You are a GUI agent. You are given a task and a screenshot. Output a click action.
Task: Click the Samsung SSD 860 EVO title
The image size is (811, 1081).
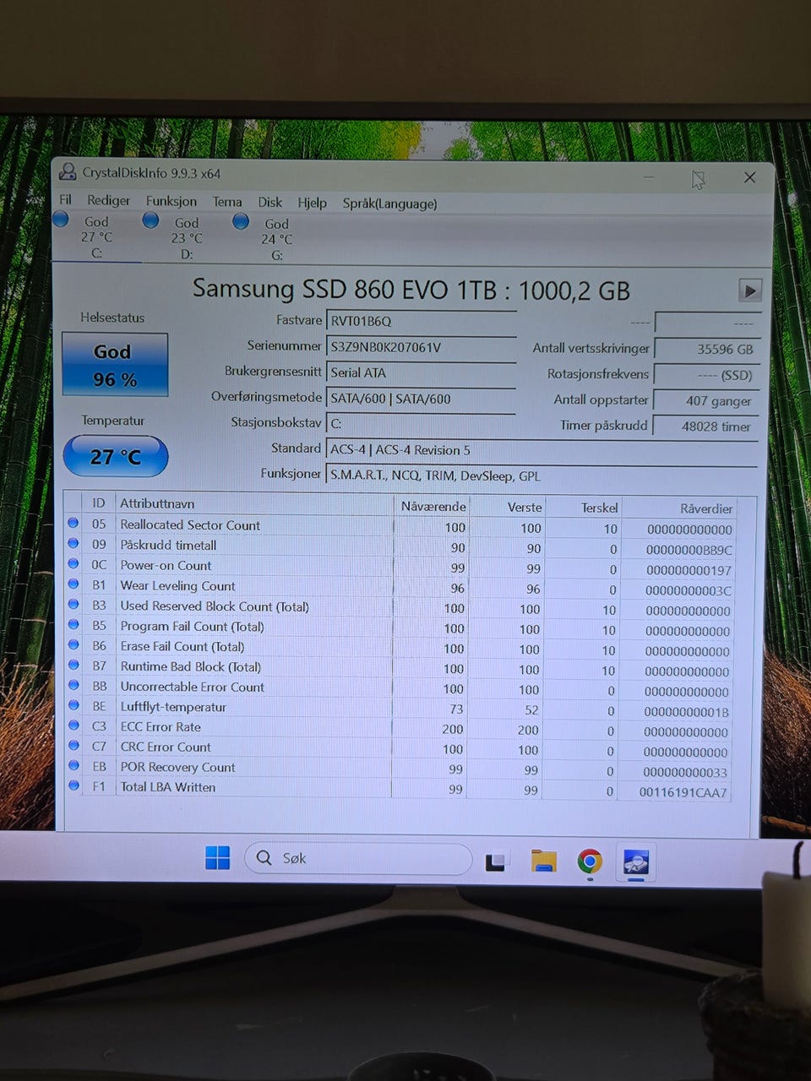[411, 290]
